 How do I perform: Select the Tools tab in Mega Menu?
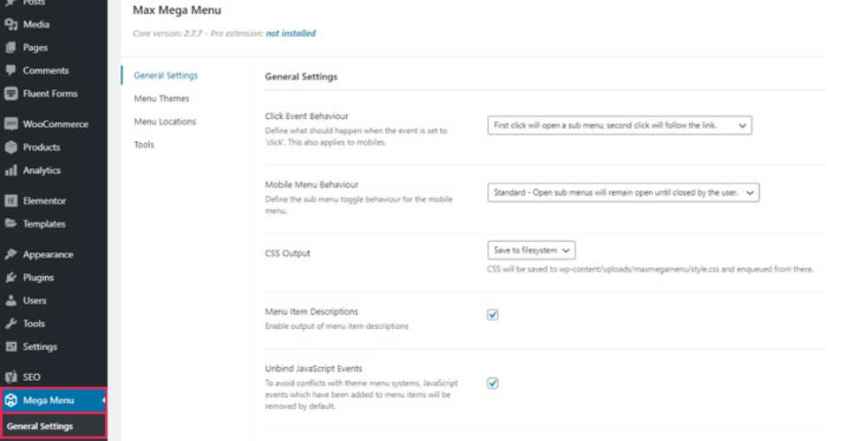point(144,145)
